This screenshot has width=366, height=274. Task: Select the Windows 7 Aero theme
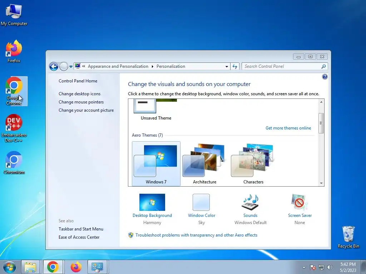tap(156, 163)
